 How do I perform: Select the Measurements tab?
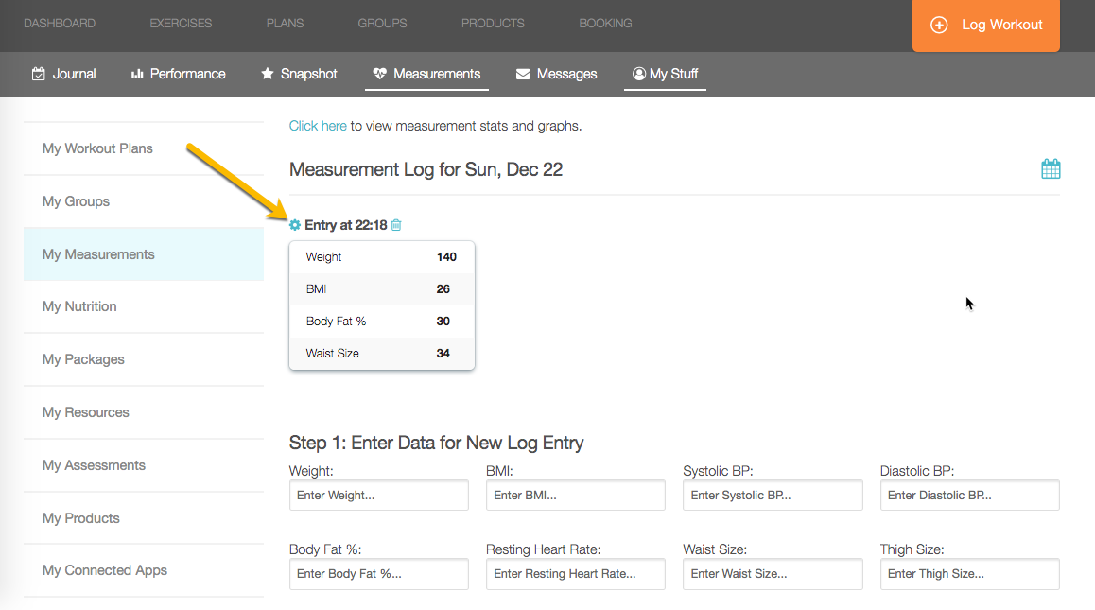click(x=426, y=74)
